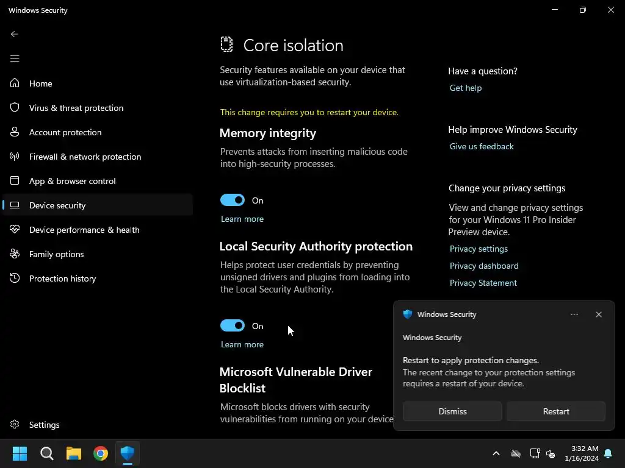Dismiss the restart notification
This screenshot has width=625, height=468.
coord(452,411)
